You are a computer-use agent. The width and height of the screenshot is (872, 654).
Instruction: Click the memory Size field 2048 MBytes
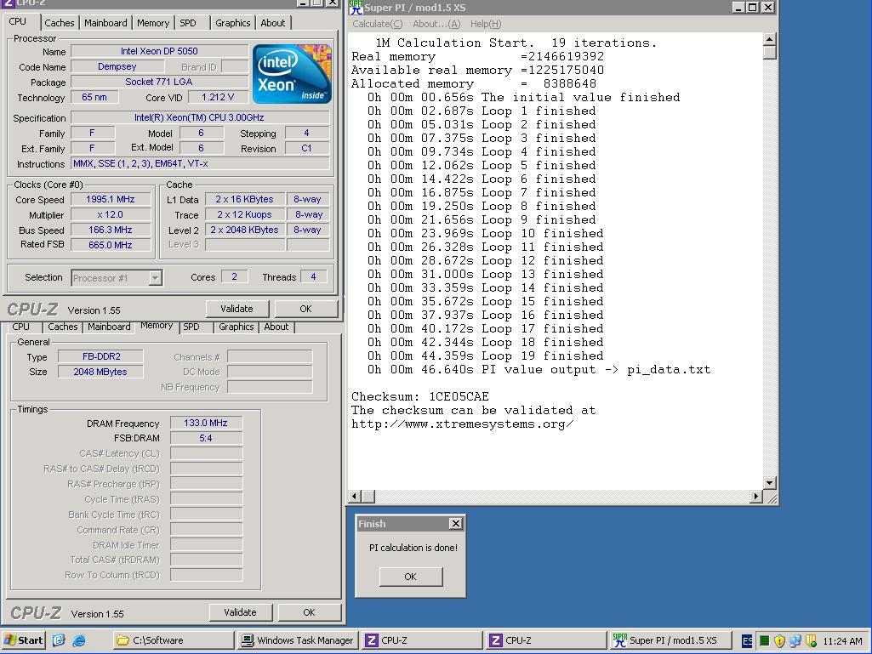(100, 372)
